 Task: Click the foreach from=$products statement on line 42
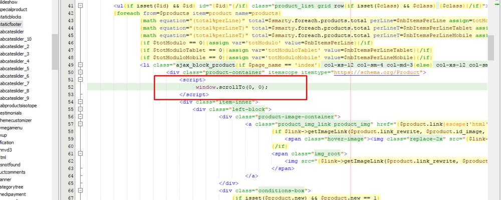pos(197,14)
